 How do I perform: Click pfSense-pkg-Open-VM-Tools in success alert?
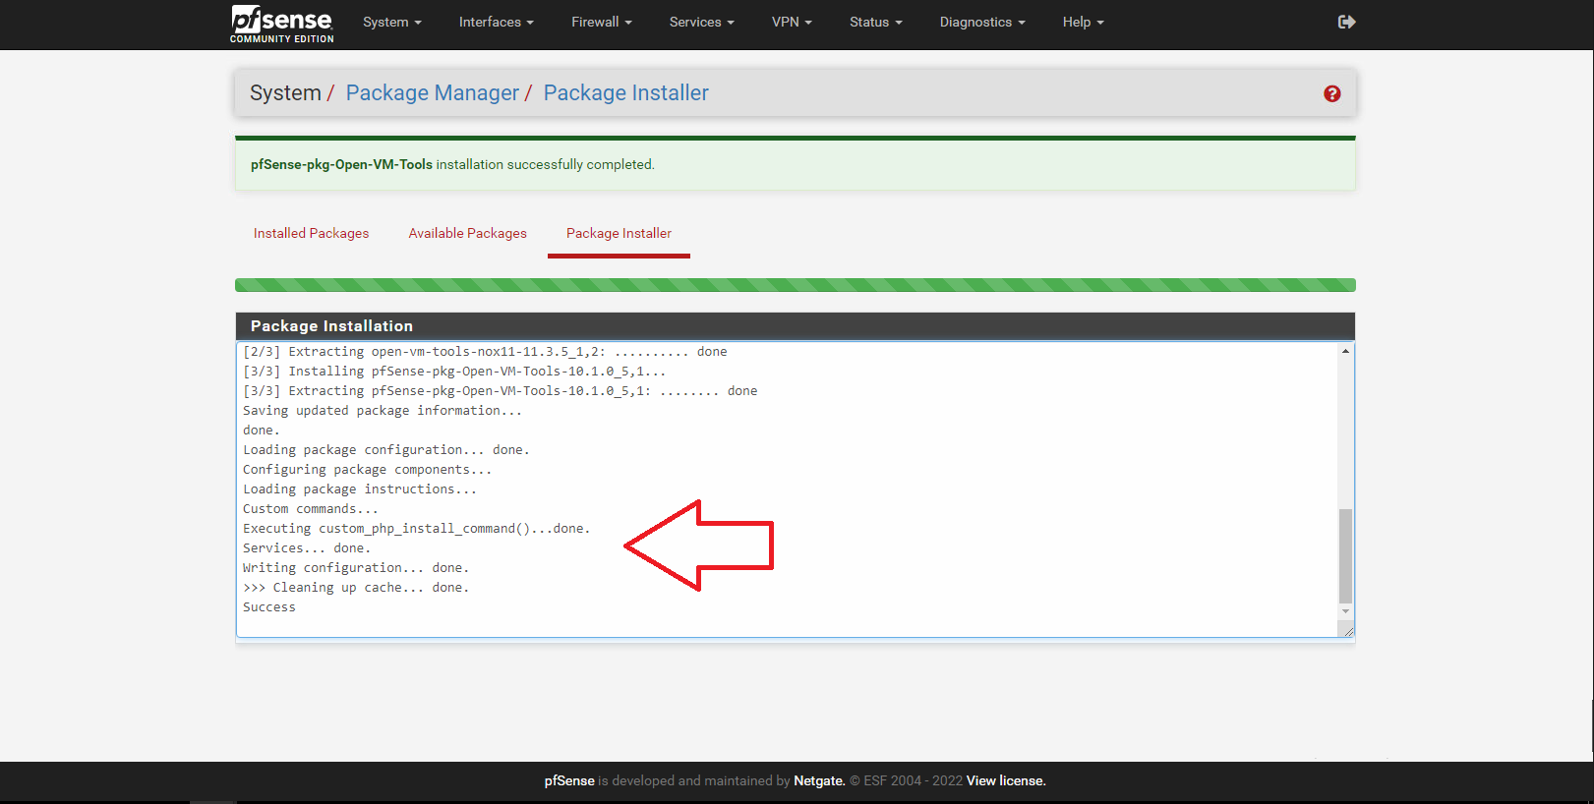[x=341, y=164]
